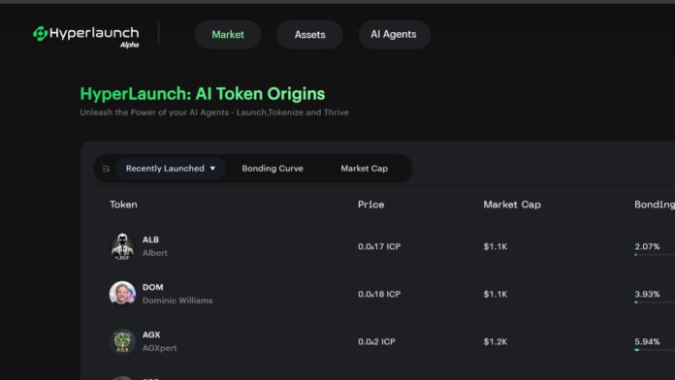The height and width of the screenshot is (380, 675).
Task: Click the Hyperlaunch Alpha wordmark
Action: tap(94, 37)
